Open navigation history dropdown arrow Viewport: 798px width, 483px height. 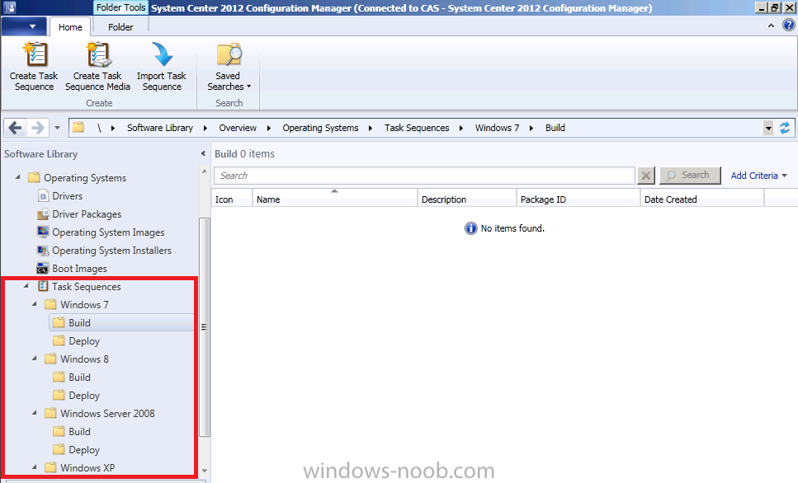point(57,128)
